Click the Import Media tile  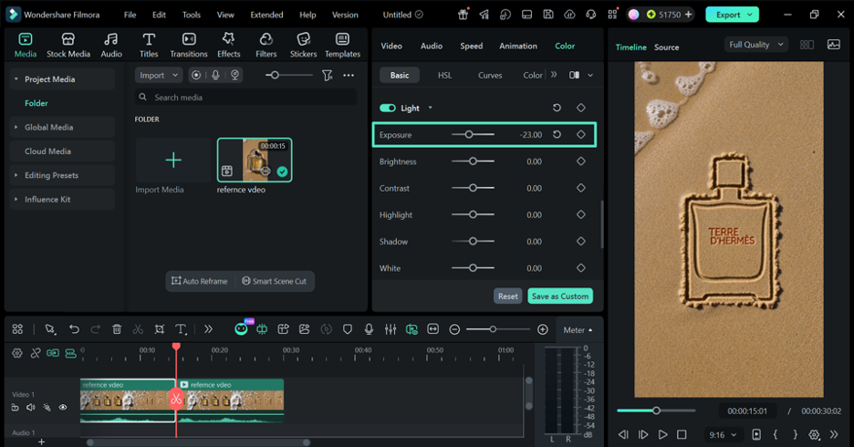[x=173, y=160]
